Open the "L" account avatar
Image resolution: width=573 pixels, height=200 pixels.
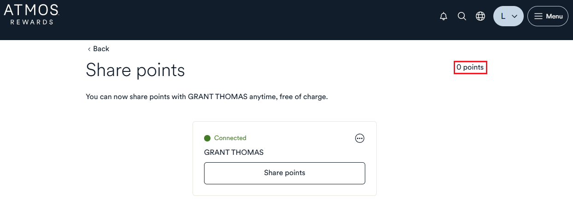tap(503, 17)
